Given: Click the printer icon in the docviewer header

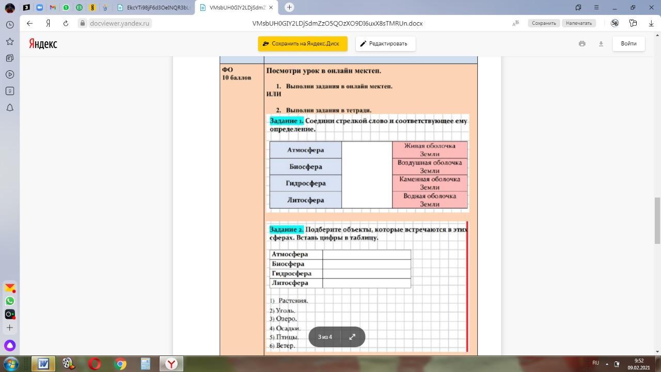Looking at the screenshot, I should pos(582,44).
